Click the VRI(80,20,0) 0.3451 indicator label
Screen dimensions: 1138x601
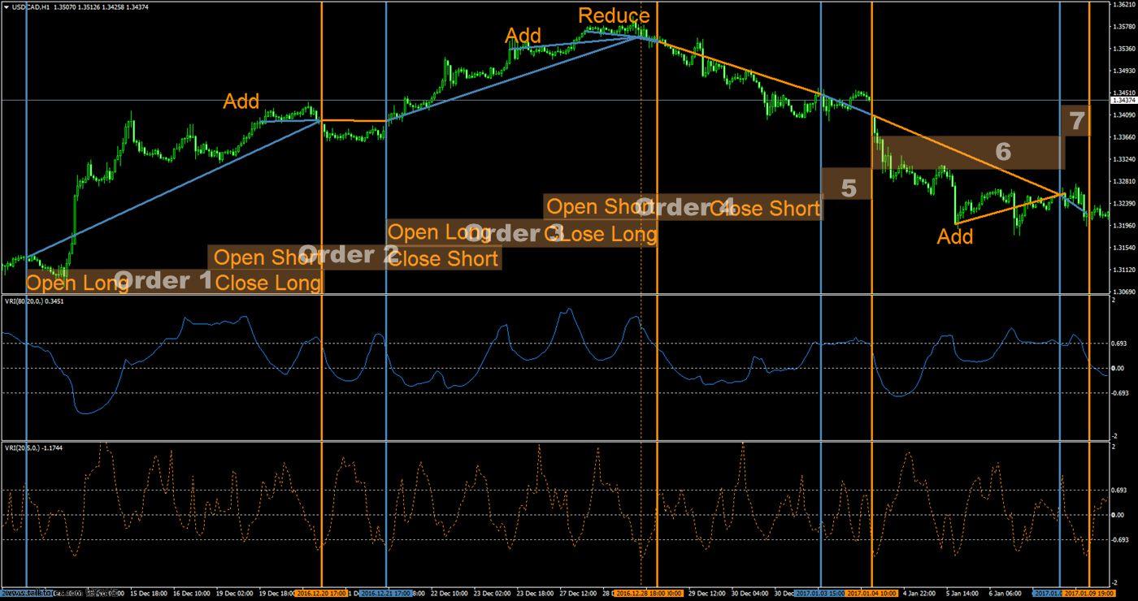tap(35, 301)
